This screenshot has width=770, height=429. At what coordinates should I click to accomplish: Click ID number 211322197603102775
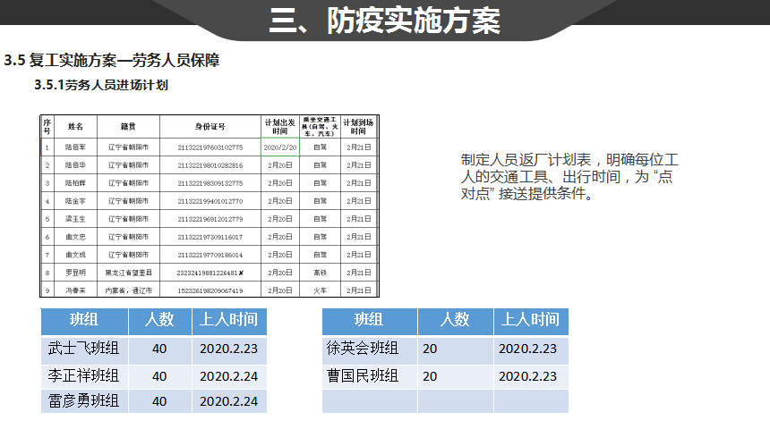210,147
